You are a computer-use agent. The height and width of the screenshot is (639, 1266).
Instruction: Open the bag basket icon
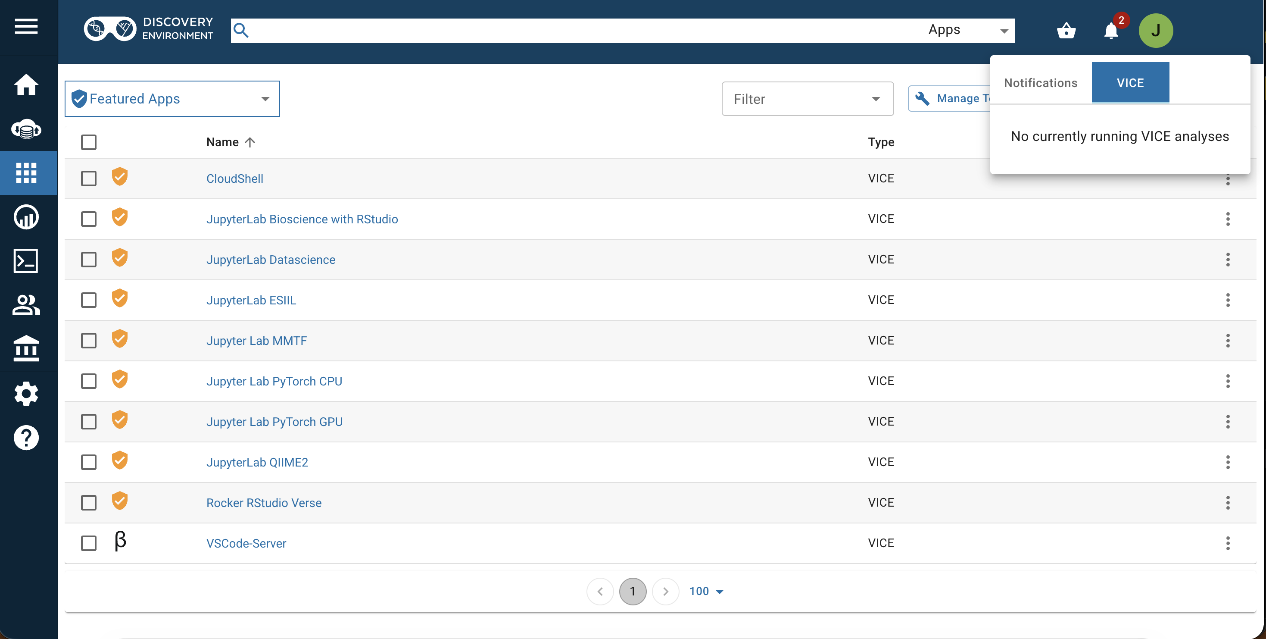click(1066, 31)
